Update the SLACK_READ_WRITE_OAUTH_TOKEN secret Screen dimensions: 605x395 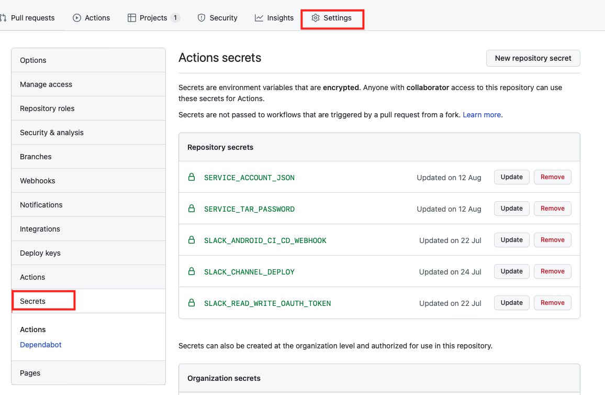coord(512,303)
